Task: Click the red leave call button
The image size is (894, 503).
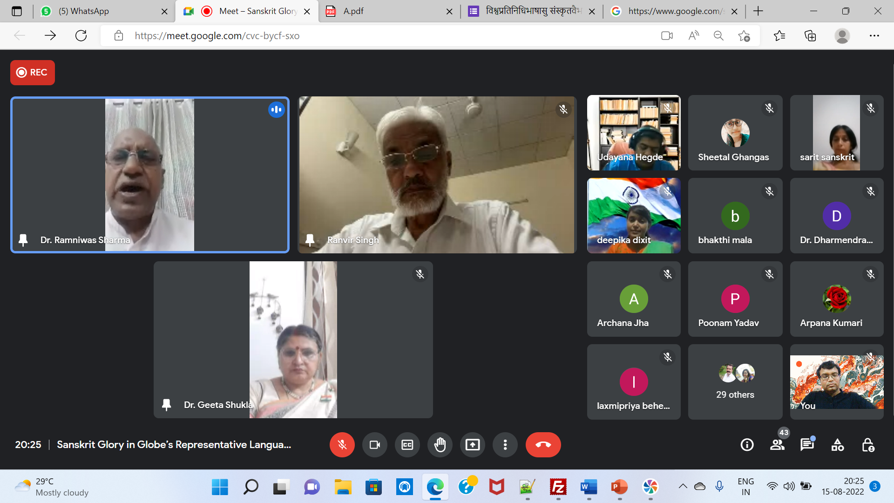Action: click(543, 445)
